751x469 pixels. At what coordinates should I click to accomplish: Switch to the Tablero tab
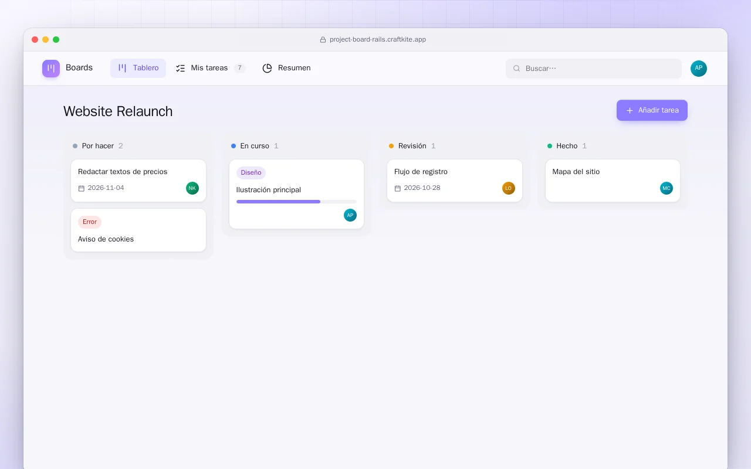pos(138,68)
